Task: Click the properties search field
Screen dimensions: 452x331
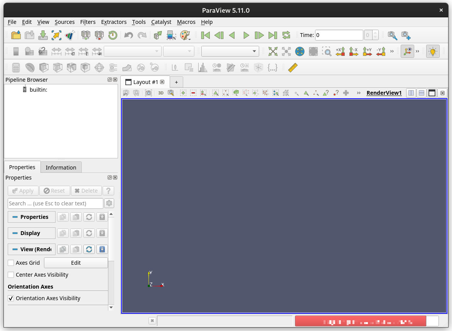Action: click(56, 203)
